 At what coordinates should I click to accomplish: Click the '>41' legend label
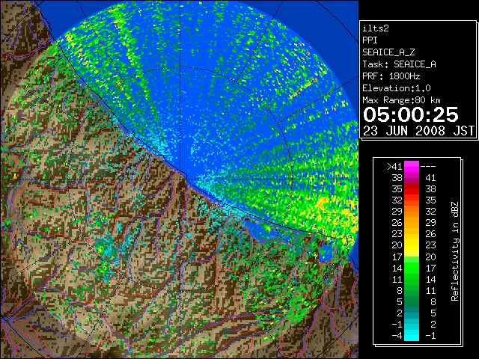pyautogui.click(x=394, y=167)
